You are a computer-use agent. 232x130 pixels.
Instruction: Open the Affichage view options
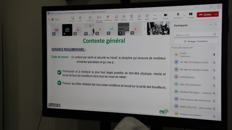124,17
